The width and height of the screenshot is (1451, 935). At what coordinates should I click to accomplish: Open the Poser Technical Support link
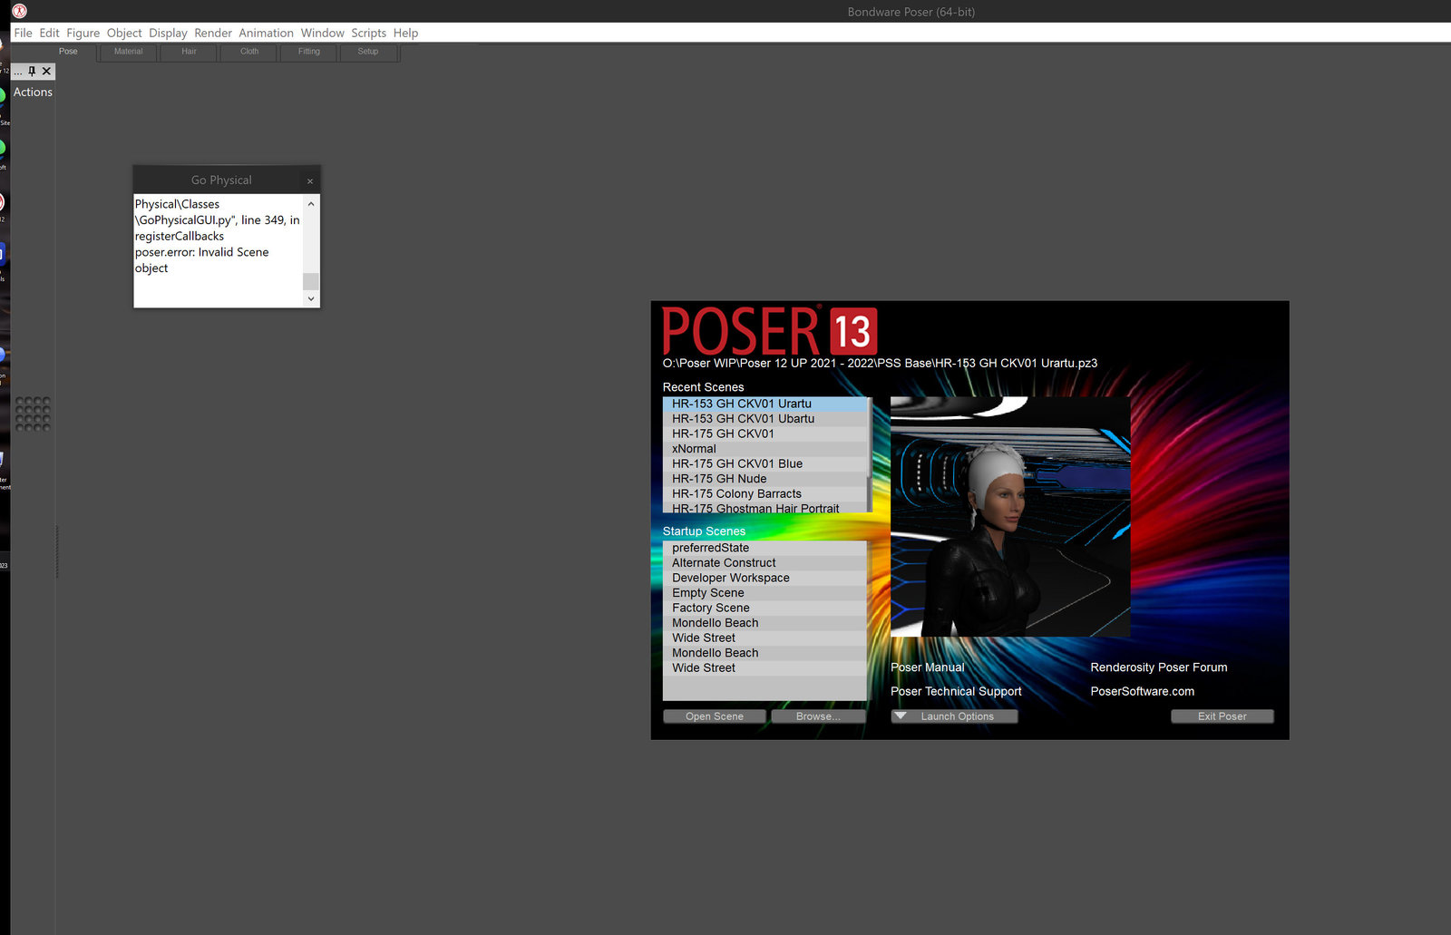pos(956,691)
